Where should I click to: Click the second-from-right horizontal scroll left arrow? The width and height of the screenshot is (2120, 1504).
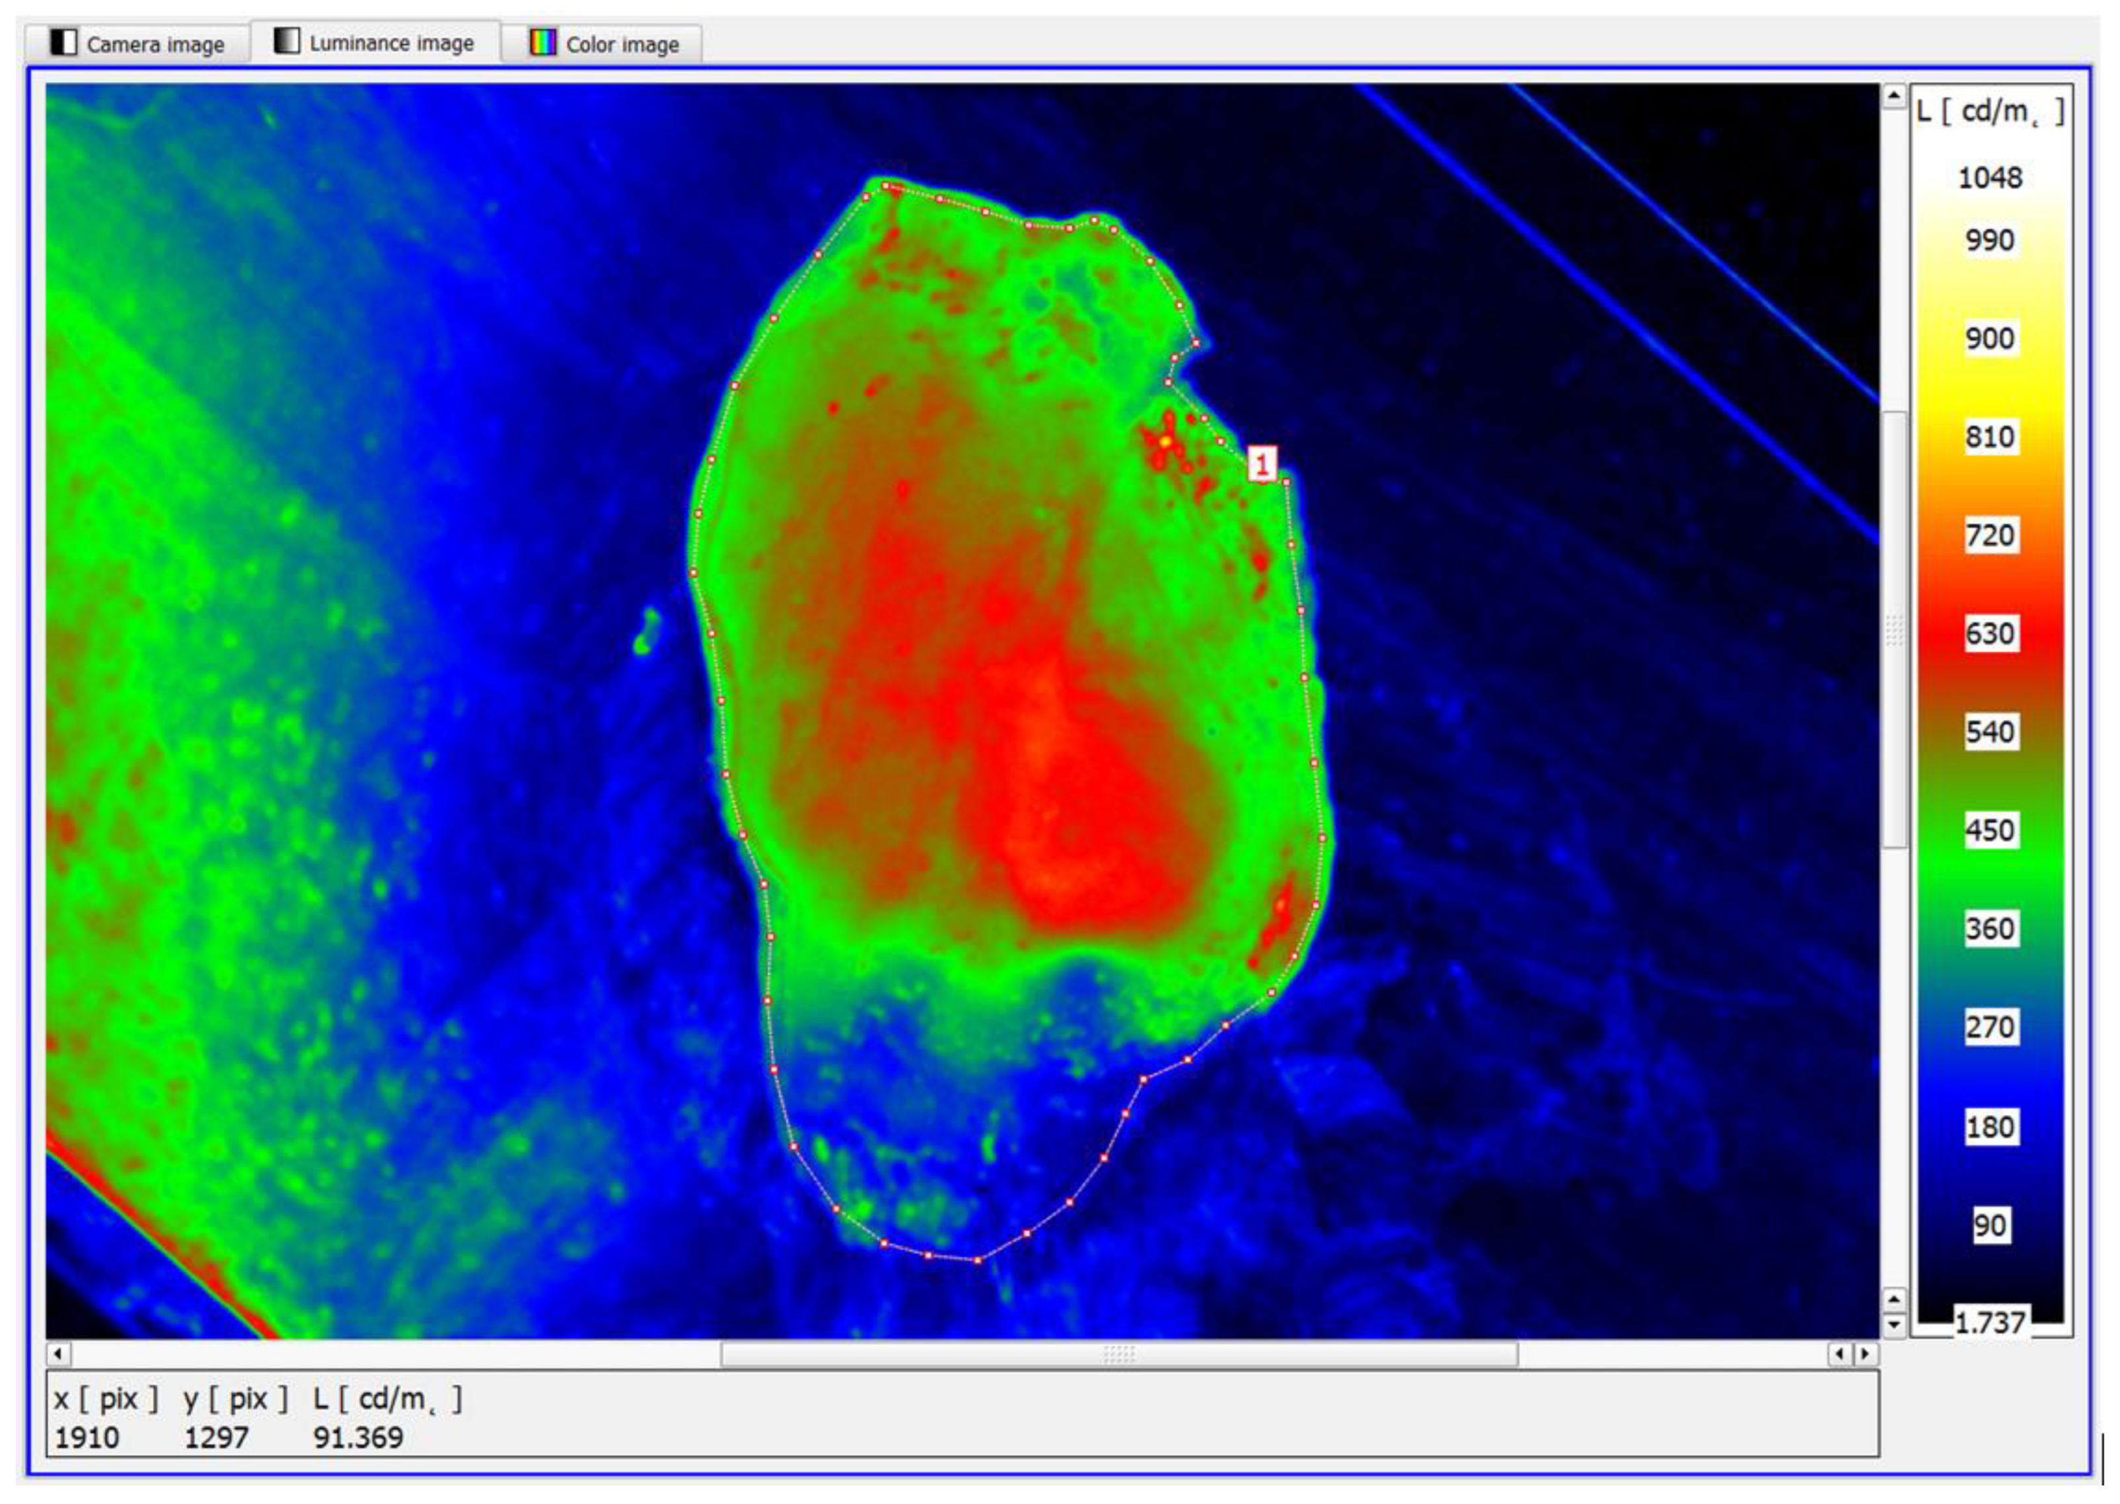coord(1839,1354)
